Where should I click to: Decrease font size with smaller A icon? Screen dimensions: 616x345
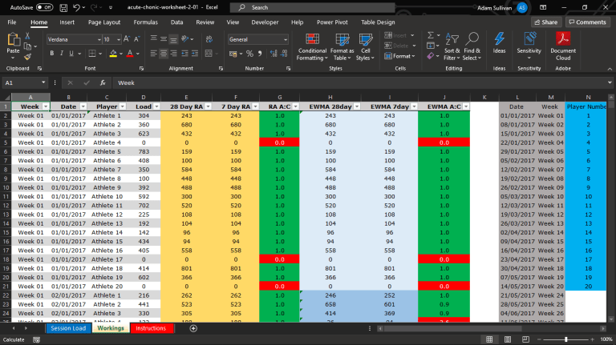pos(136,39)
